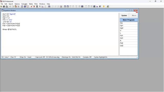Viewport: 164px width, 92px height.
Task: Open Function Information toolbar icon
Action: point(25,6)
